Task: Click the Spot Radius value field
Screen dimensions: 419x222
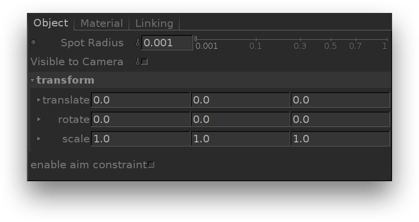Action: pos(167,43)
